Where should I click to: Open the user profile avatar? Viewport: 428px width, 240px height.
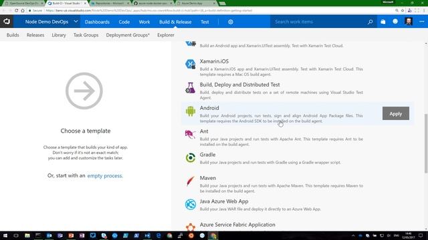(x=409, y=21)
